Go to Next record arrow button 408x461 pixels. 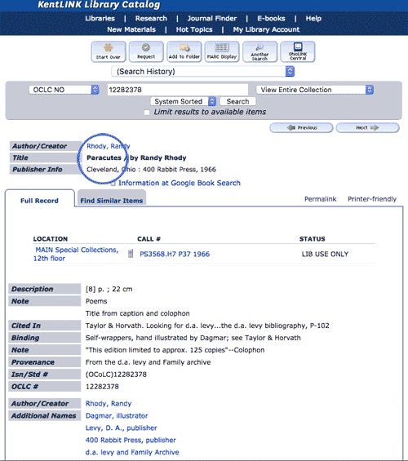(368, 128)
